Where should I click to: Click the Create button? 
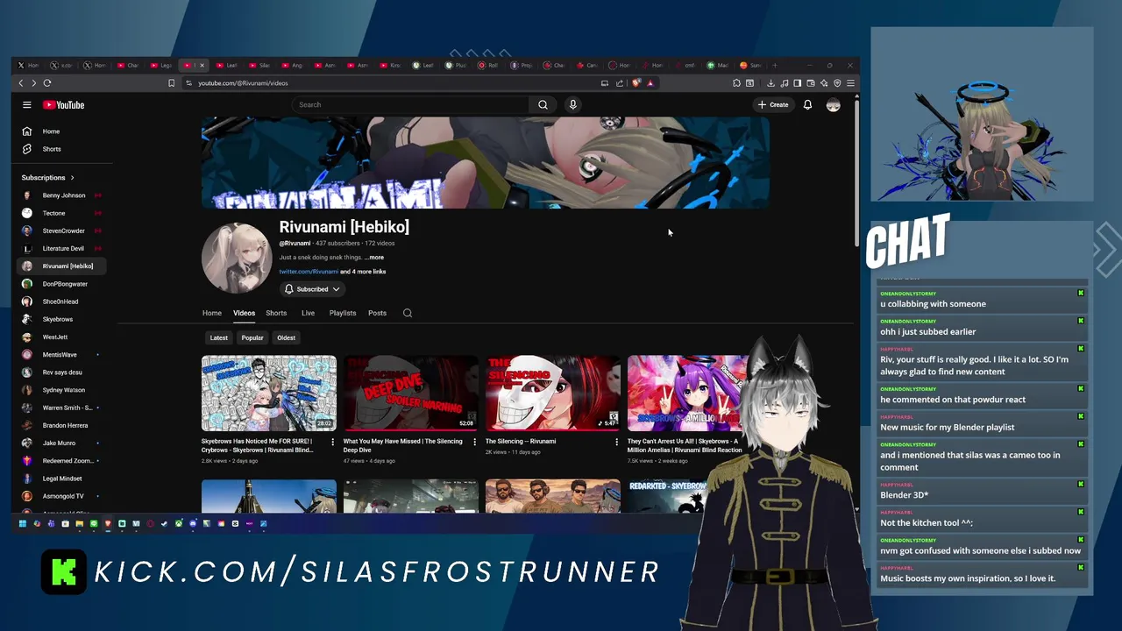773,105
